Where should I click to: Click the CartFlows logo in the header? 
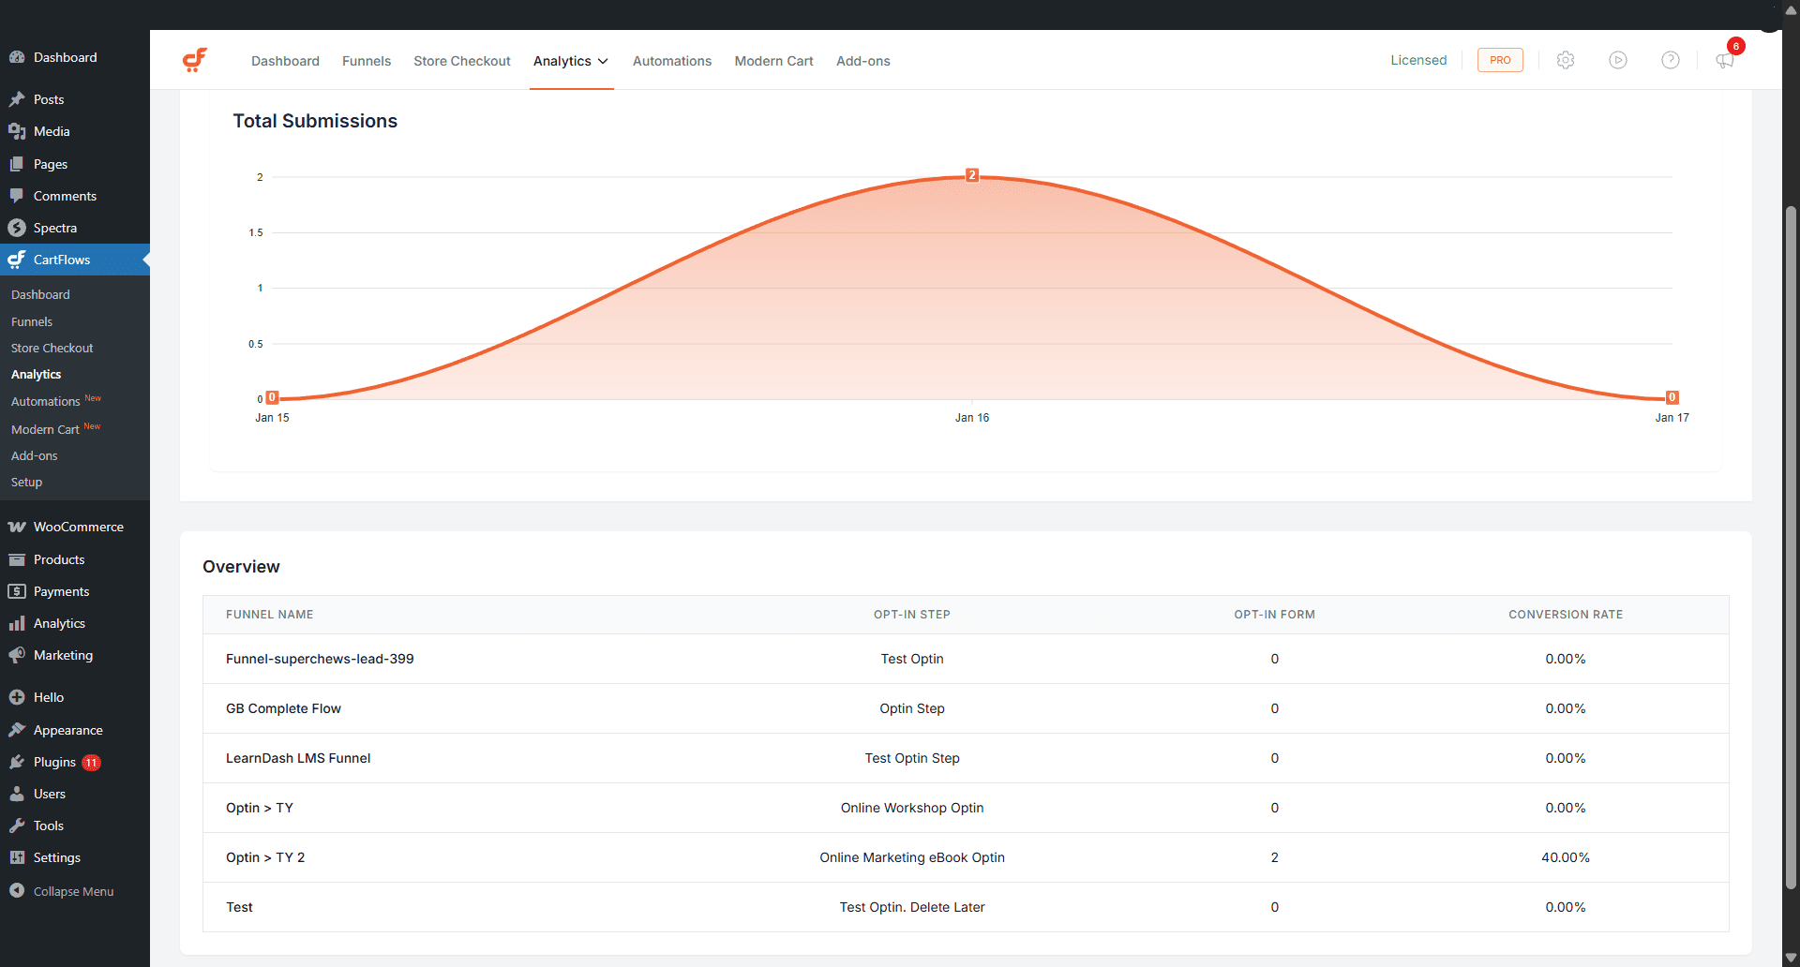point(195,59)
